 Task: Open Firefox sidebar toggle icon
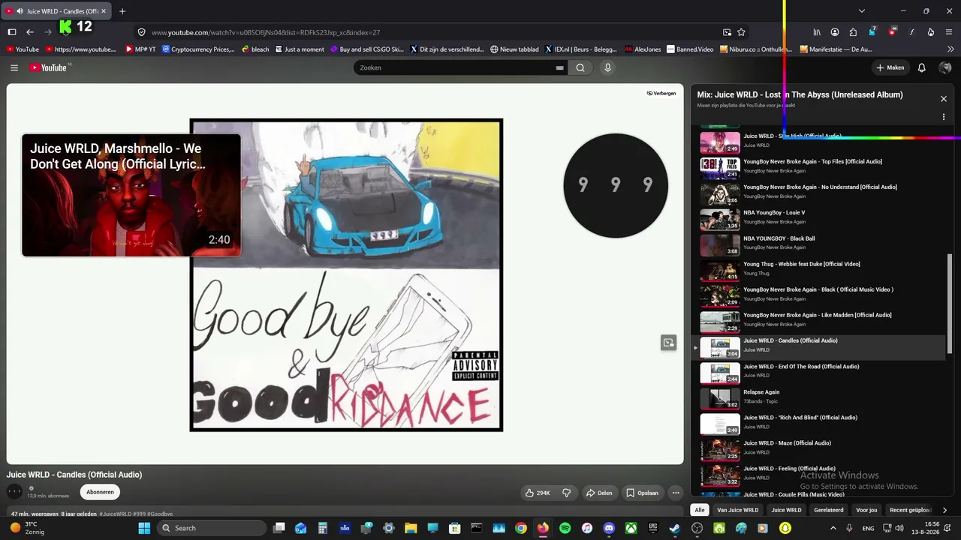tap(12, 32)
